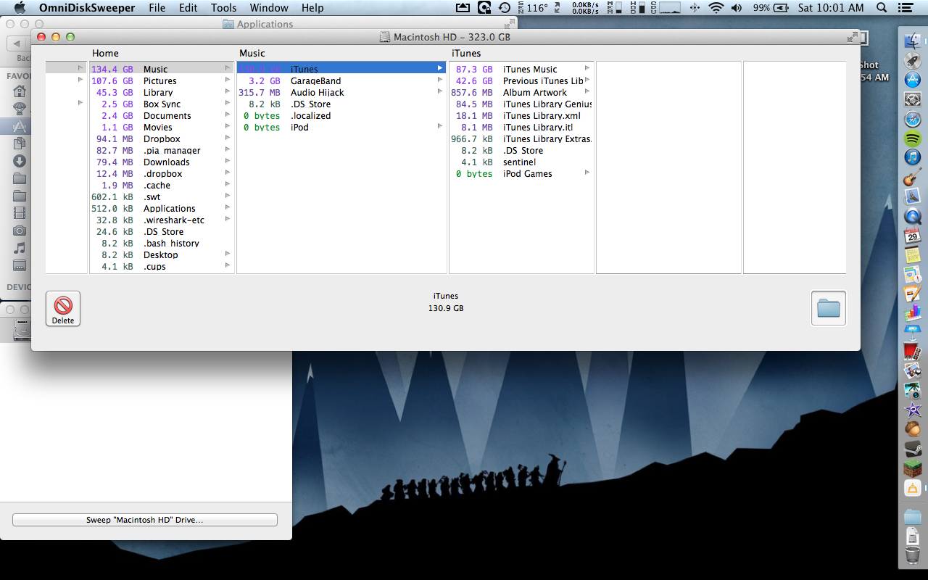
Task: Open System Preferences in the dock
Action: coord(913,99)
